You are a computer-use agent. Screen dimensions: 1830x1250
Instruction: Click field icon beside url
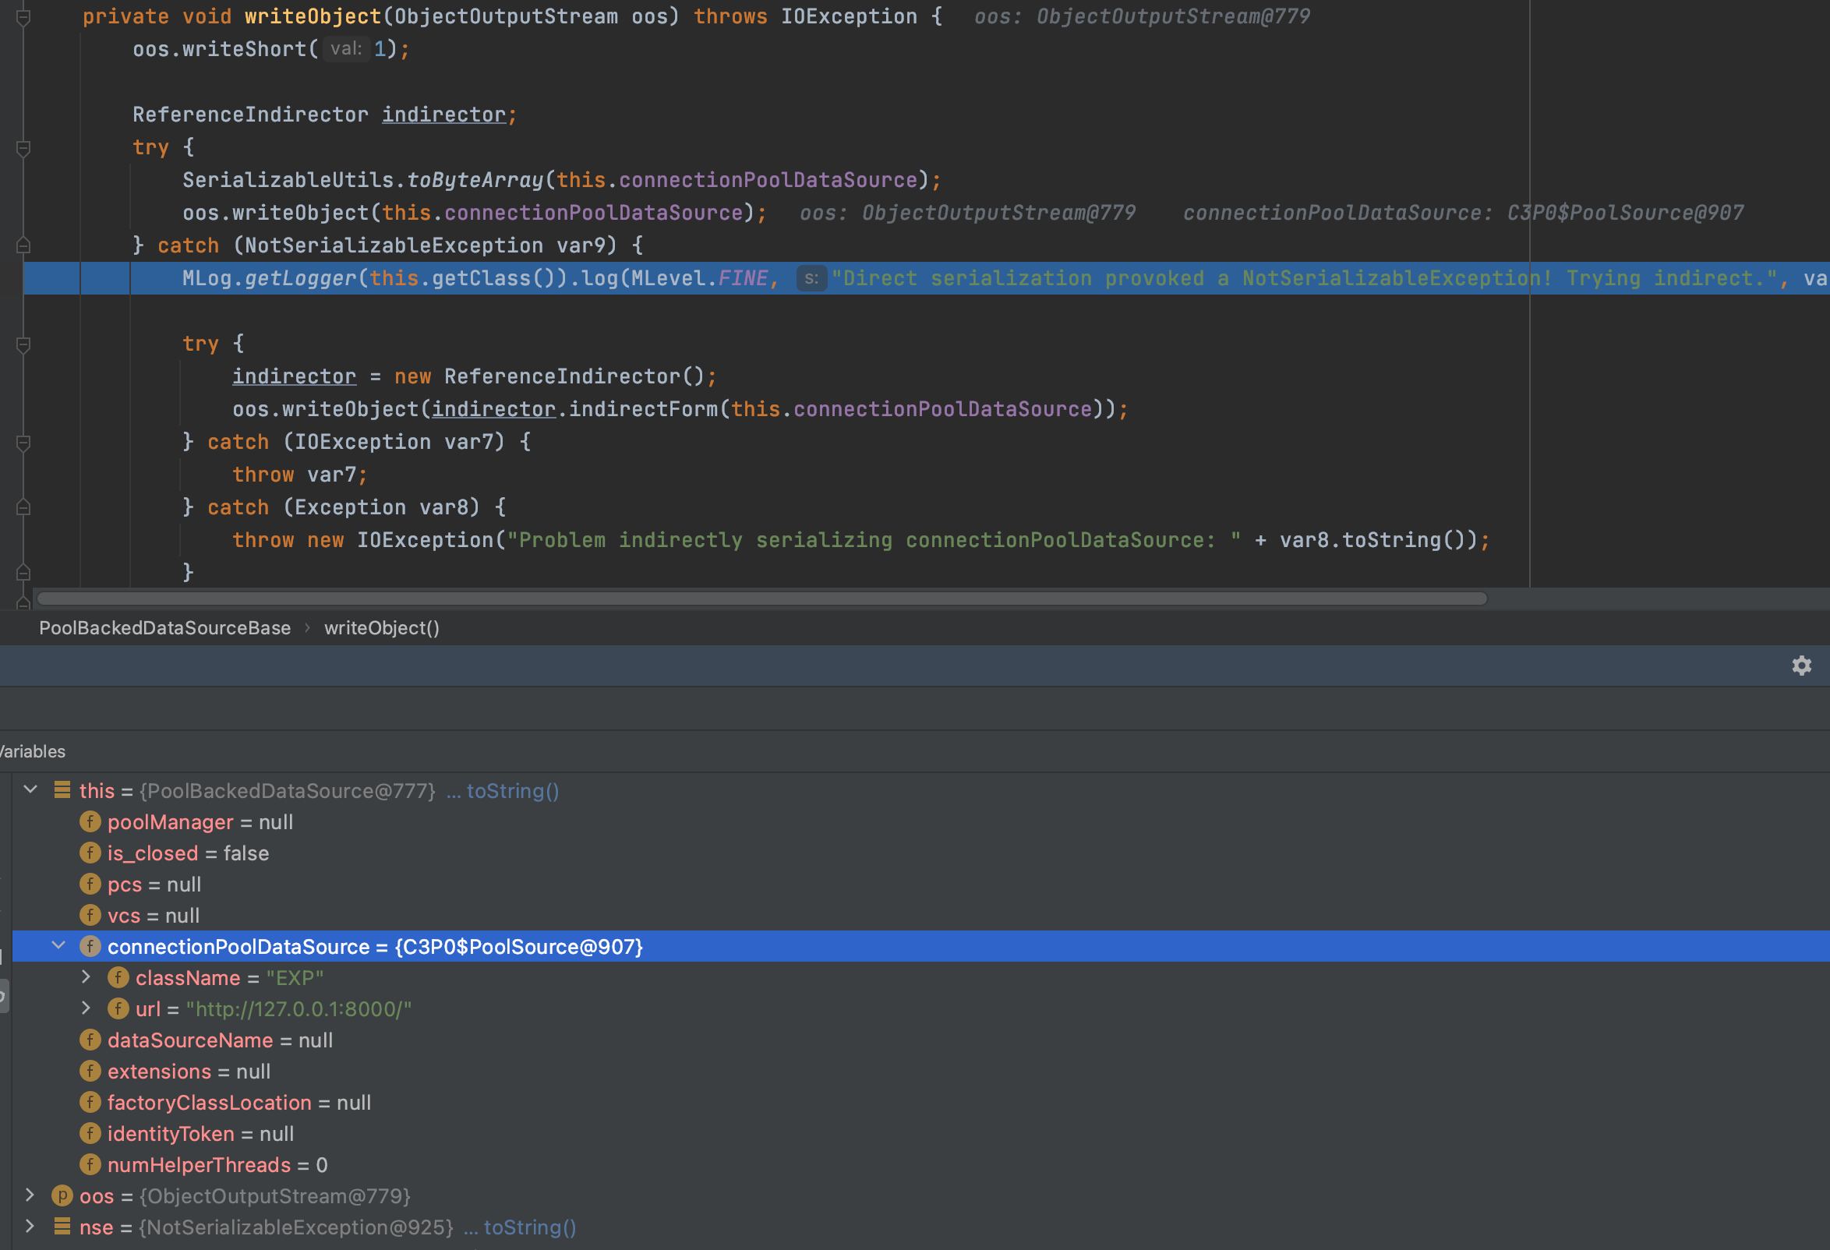tap(118, 1008)
